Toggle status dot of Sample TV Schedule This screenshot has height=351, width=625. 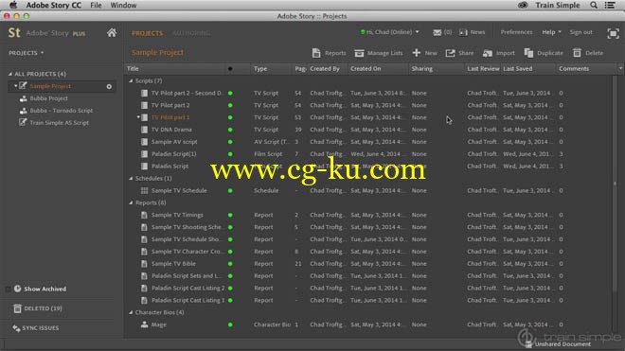click(230, 190)
